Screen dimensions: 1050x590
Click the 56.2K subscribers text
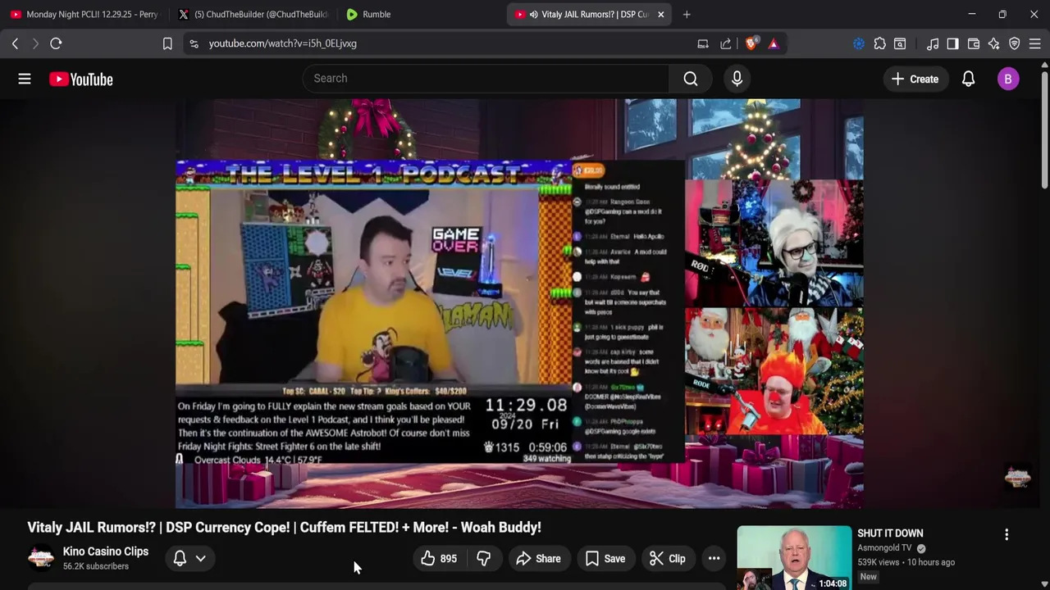coord(96,566)
